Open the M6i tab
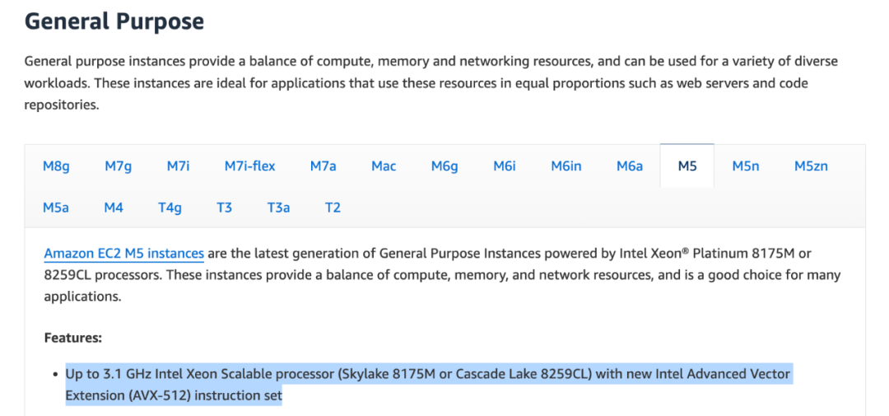Image resolution: width=889 pixels, height=416 pixels. coord(505,166)
